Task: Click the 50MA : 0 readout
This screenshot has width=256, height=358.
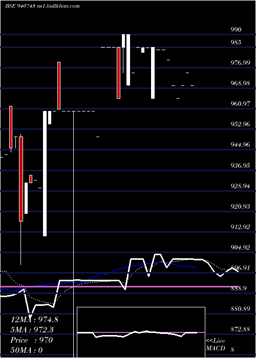Action: click(x=27, y=350)
